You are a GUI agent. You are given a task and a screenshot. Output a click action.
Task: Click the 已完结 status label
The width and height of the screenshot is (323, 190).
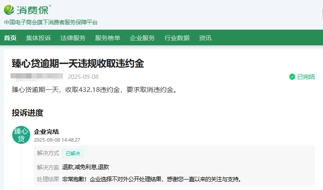click(x=306, y=77)
